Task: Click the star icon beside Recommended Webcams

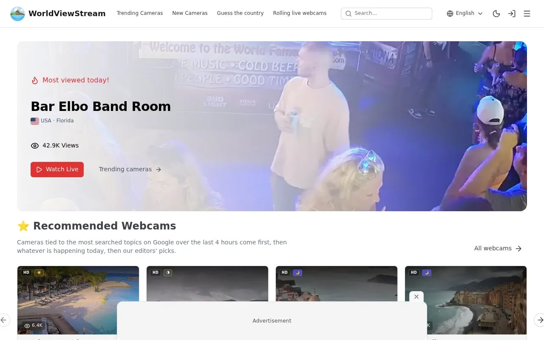Action: click(x=23, y=226)
